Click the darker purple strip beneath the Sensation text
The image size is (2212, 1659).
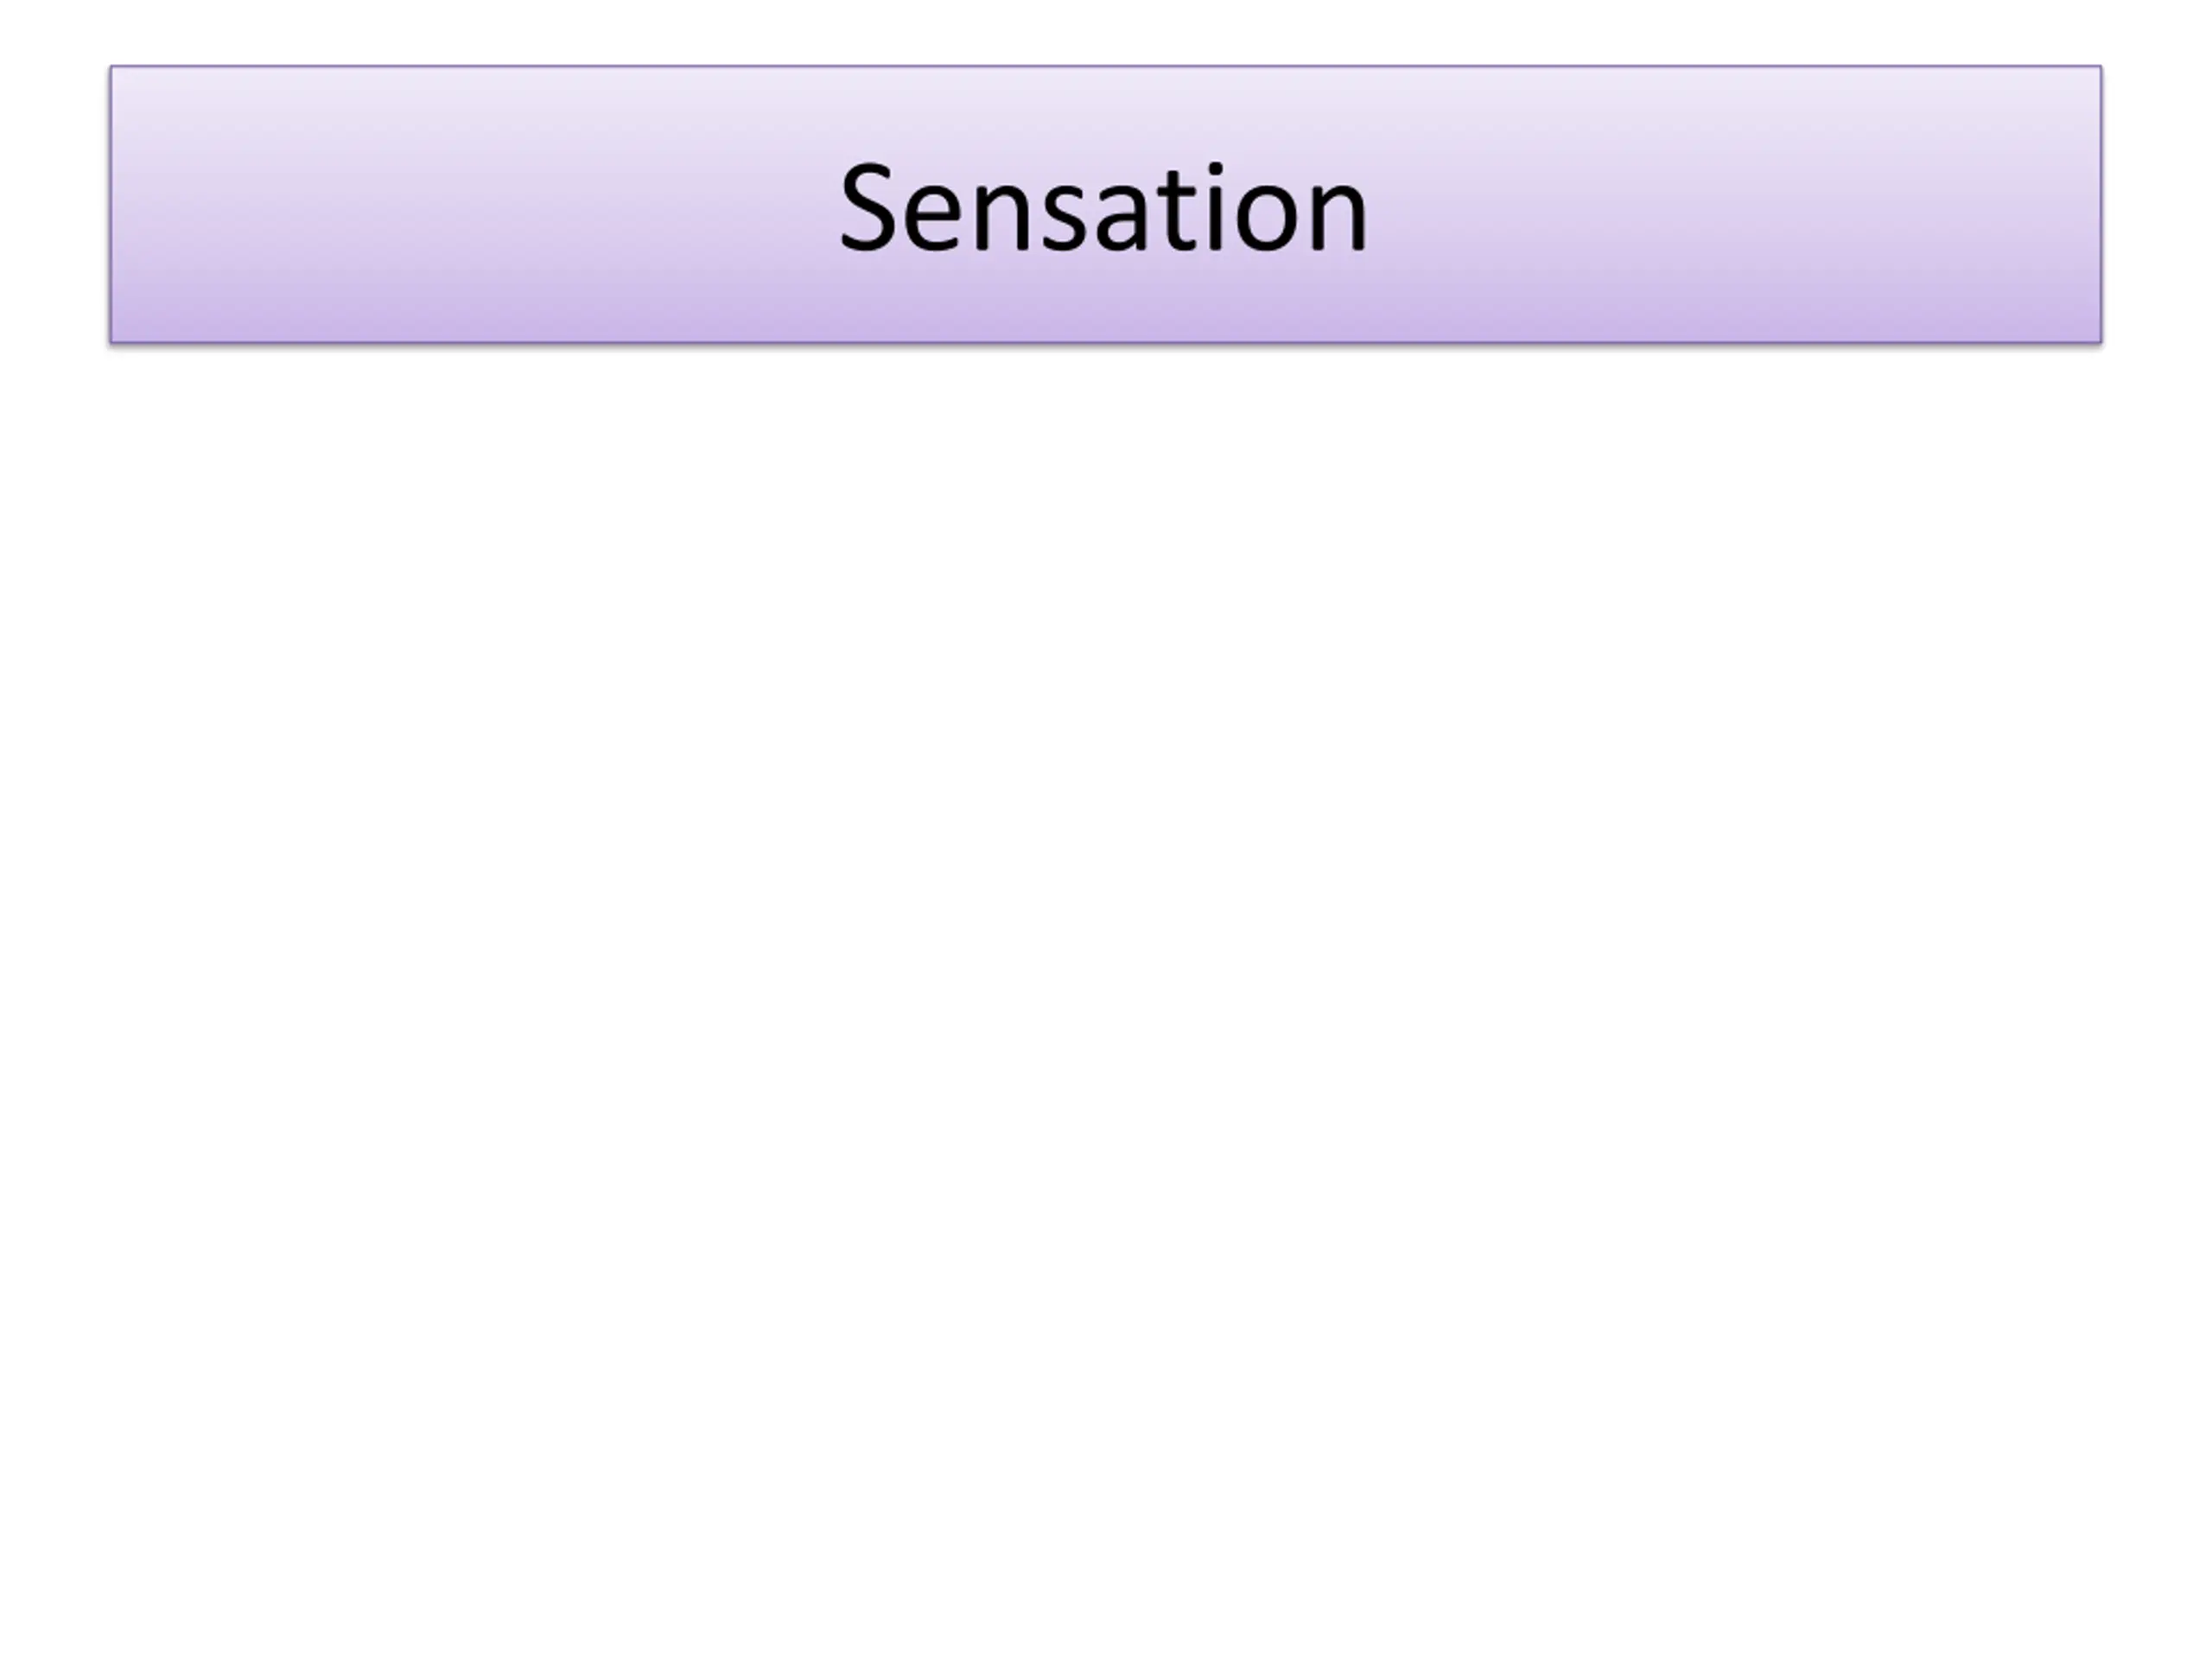tap(1106, 300)
